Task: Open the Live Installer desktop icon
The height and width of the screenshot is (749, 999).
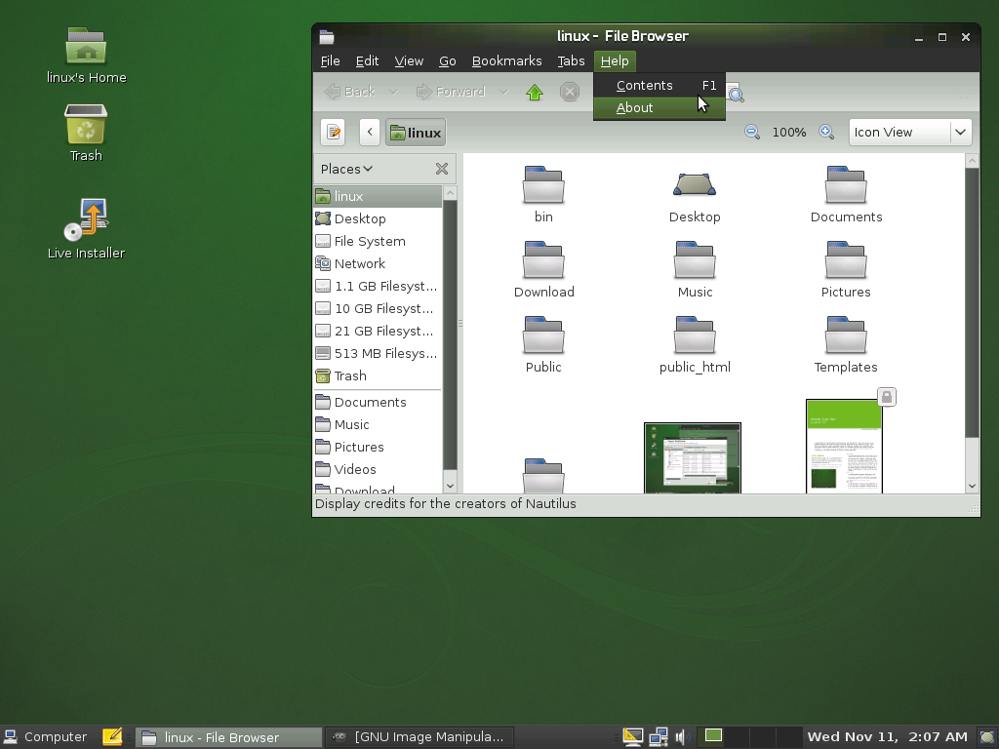Action: point(87,220)
